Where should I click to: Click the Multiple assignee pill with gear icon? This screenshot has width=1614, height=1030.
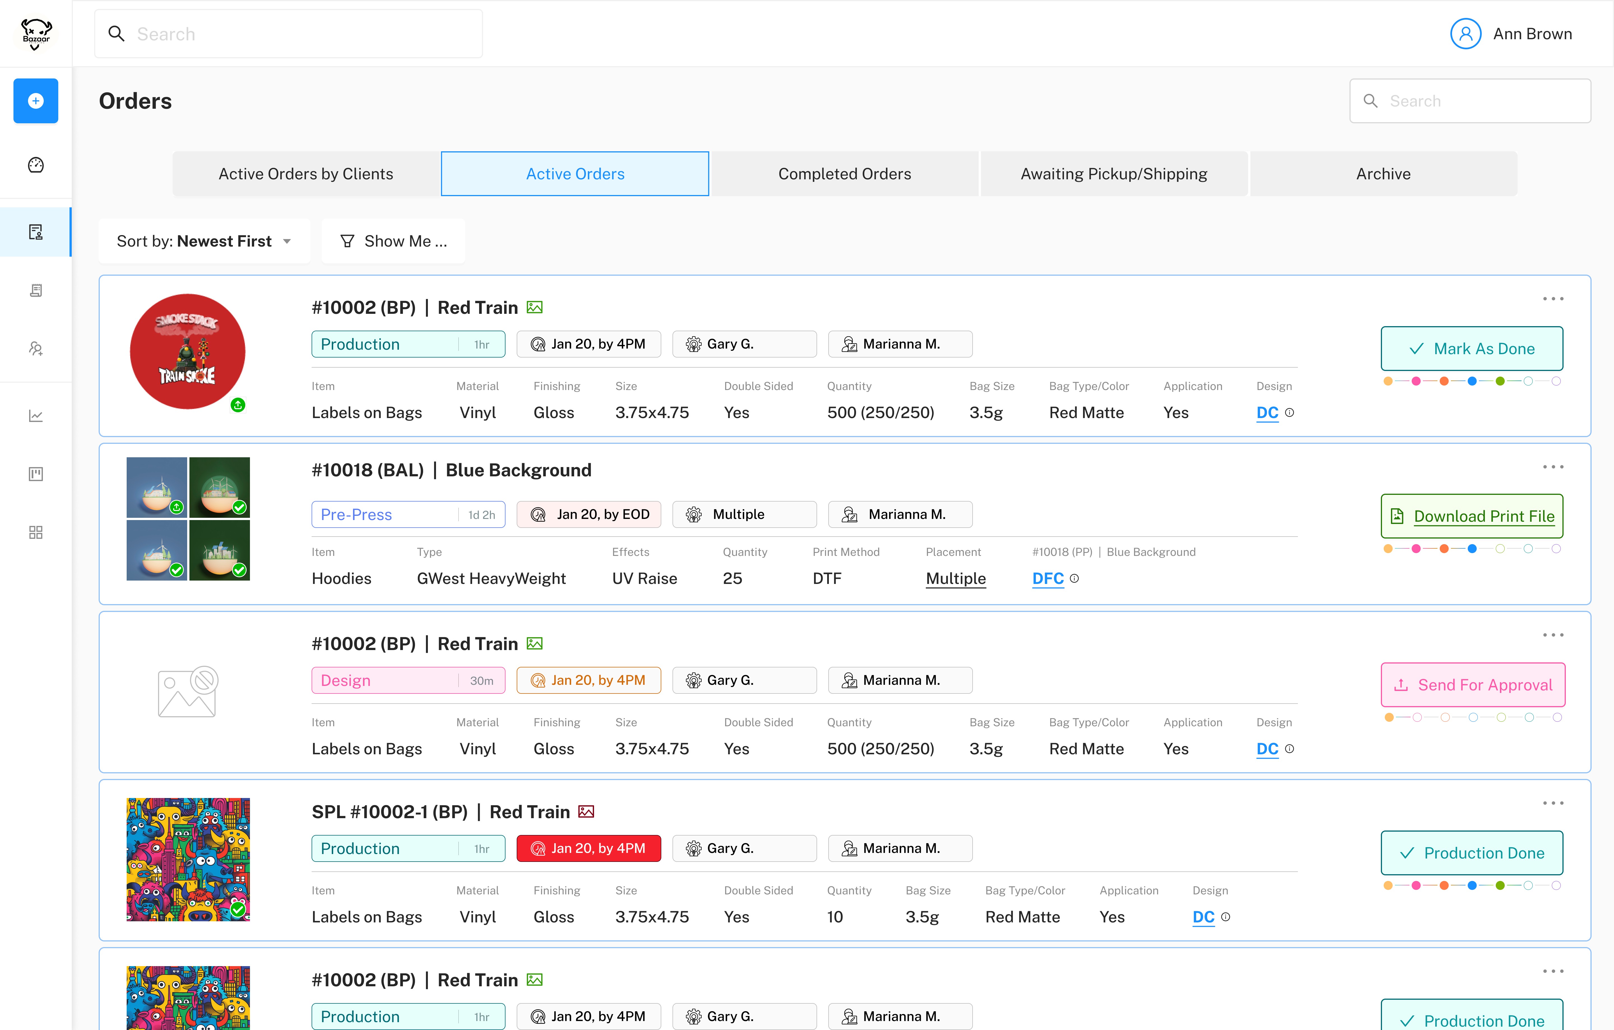[745, 515]
